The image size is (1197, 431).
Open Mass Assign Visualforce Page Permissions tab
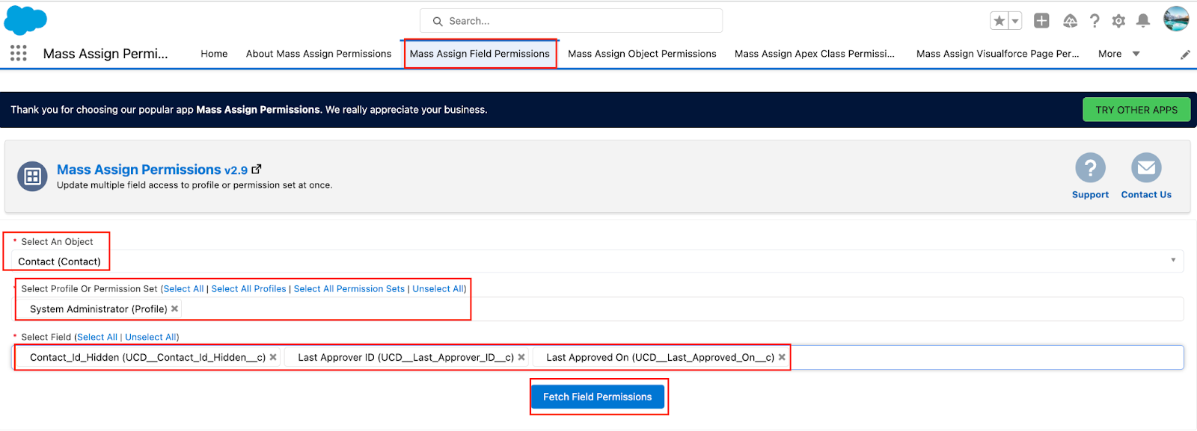click(x=997, y=54)
